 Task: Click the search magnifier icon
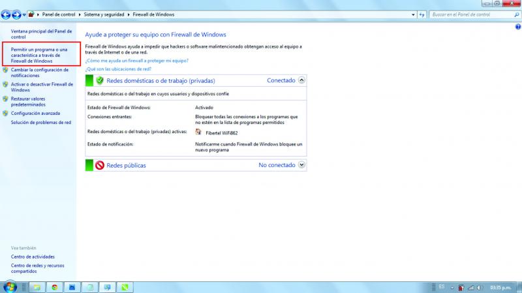(517, 14)
